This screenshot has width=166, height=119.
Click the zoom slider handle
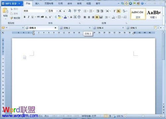(143, 116)
